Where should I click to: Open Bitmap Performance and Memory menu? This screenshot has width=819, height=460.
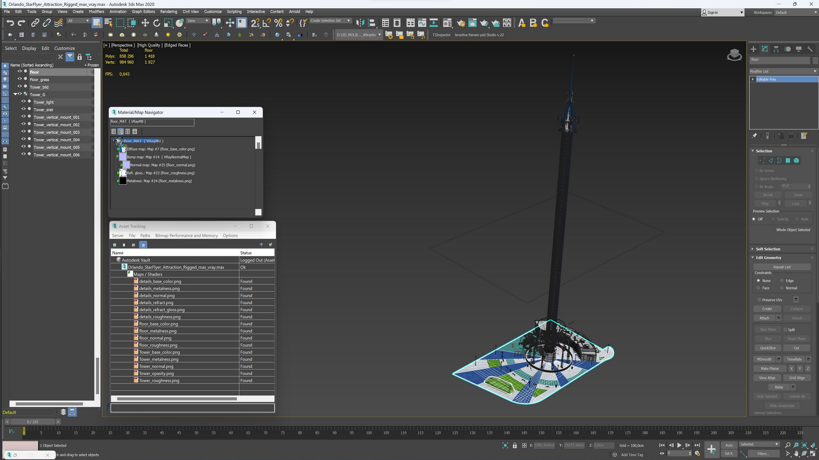186,236
